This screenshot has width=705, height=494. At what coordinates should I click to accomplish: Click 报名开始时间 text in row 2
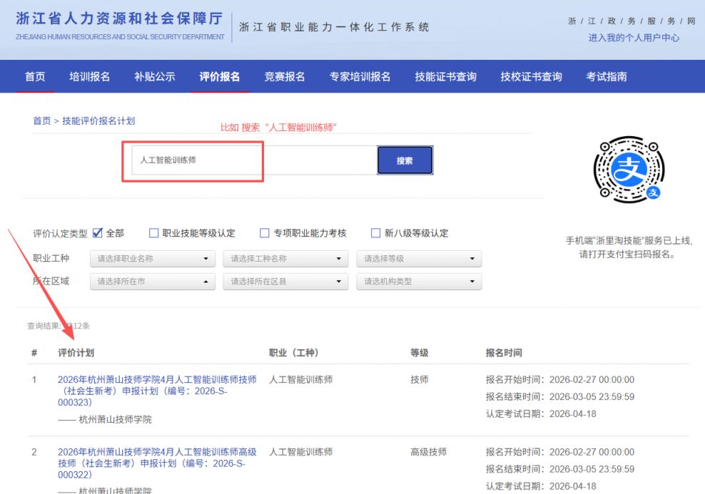point(559,452)
